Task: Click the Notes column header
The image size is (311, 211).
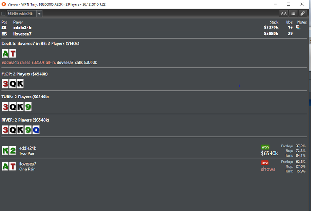Action: [x=302, y=22]
